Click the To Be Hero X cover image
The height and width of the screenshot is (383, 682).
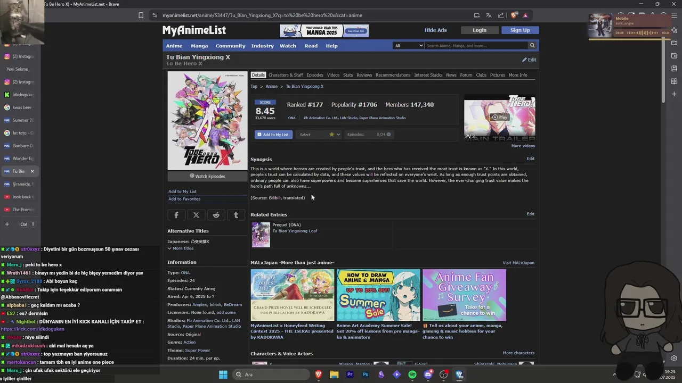207,121
